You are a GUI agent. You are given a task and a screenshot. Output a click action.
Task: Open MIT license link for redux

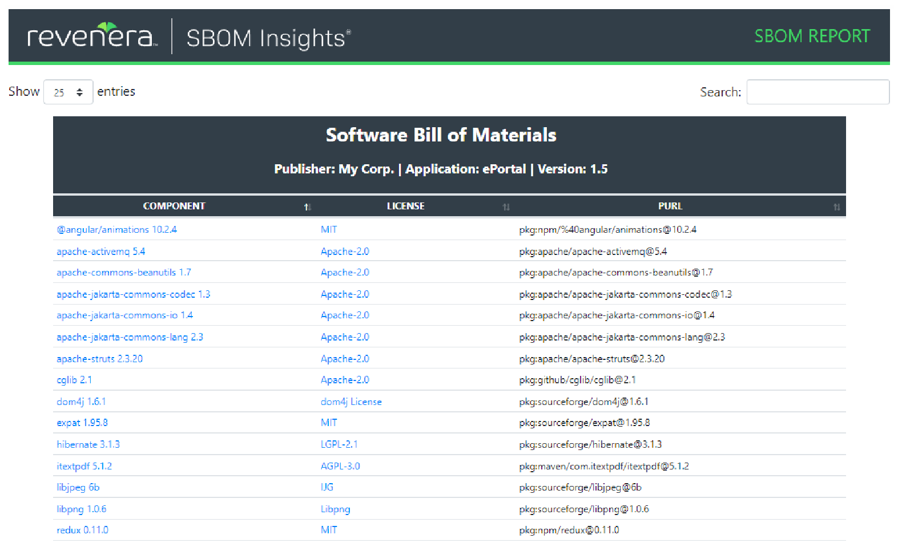[329, 530]
